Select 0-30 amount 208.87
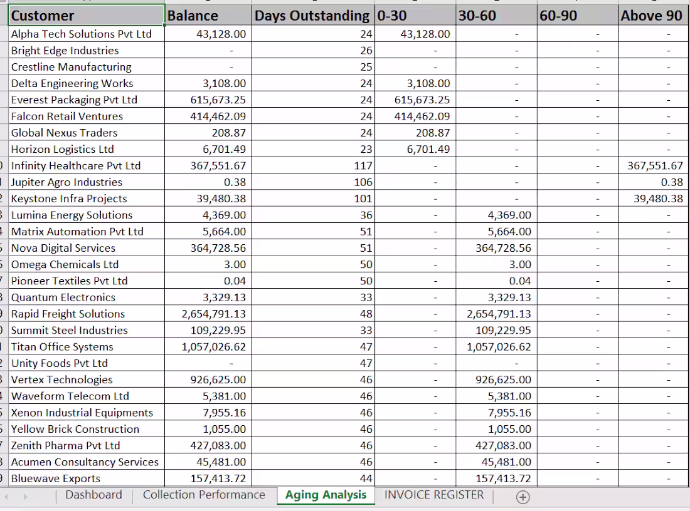 click(x=415, y=133)
